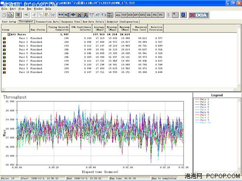Click the Add Video Multicast Group icon
The height and width of the screenshot is (181, 242).
tap(86, 15)
